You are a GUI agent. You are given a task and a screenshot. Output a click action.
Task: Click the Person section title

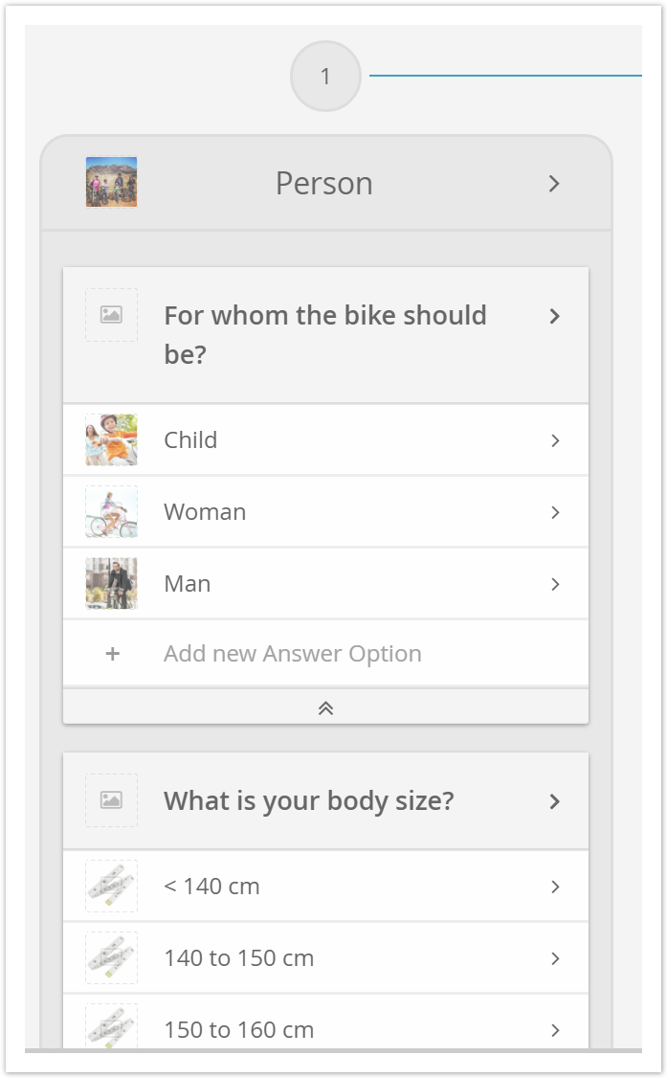(x=324, y=184)
